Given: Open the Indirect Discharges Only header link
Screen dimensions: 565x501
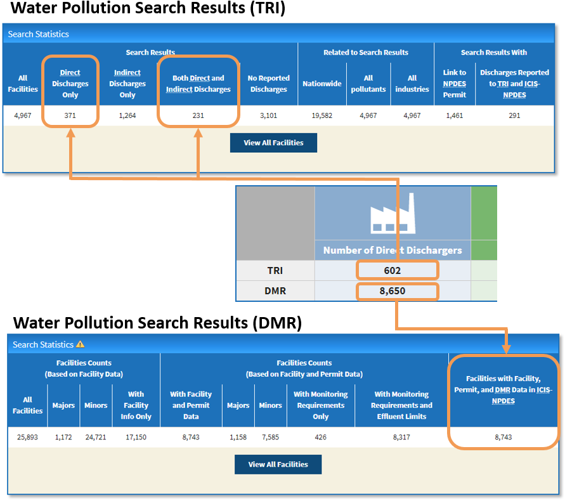Looking at the screenshot, I should [127, 72].
